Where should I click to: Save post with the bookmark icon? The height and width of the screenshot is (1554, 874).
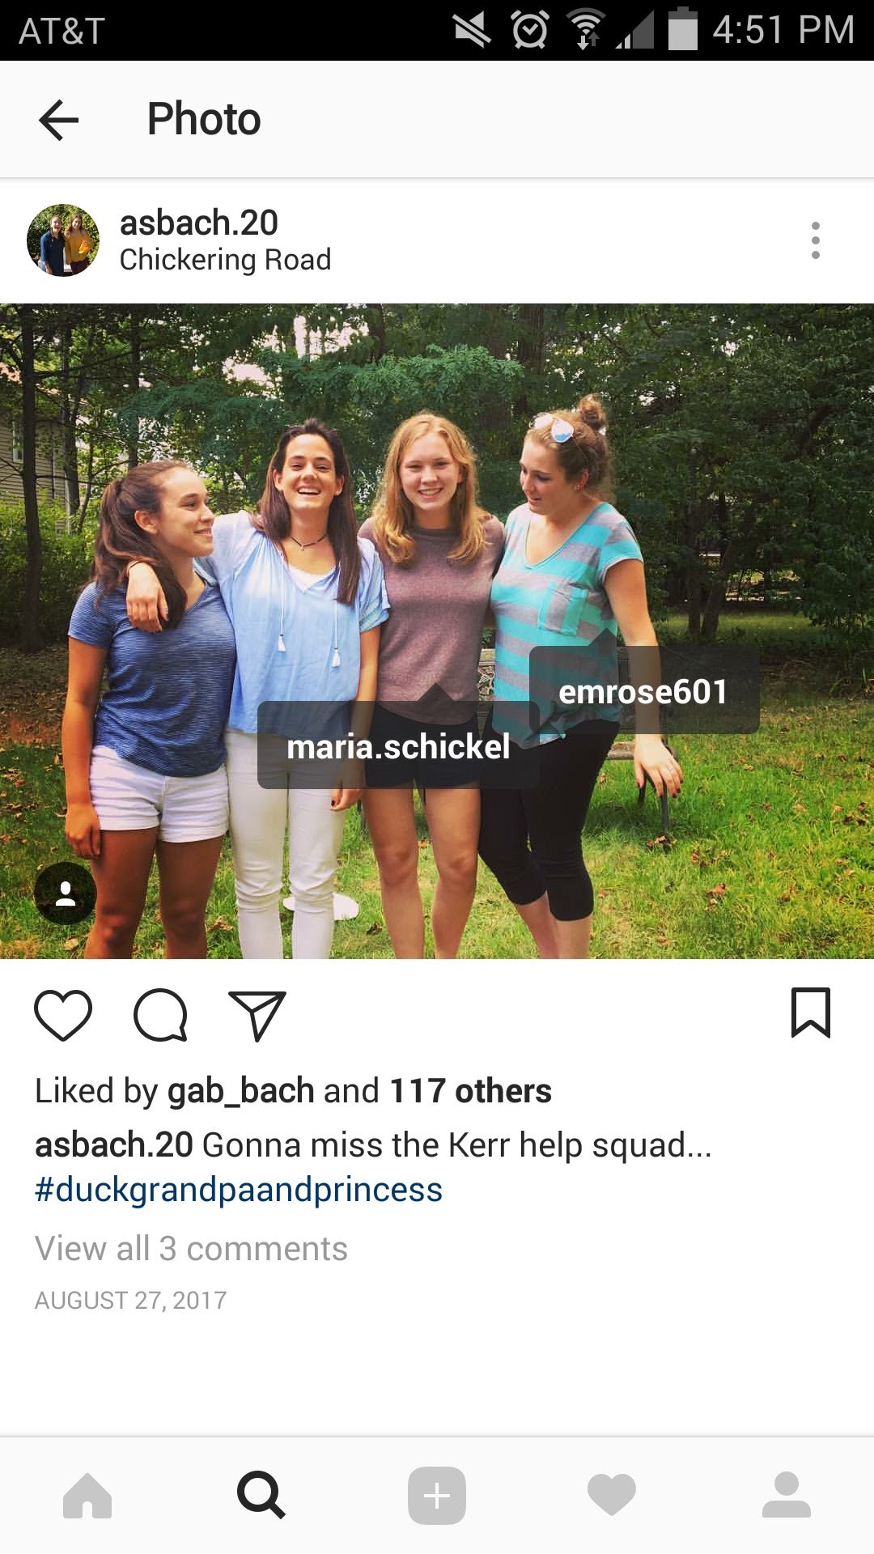click(x=811, y=1013)
